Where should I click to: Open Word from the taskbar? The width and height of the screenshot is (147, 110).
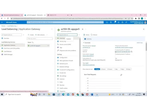(x=92, y=94)
